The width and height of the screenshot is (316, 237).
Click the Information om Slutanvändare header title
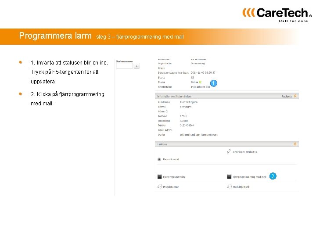pyautogui.click(x=174, y=96)
